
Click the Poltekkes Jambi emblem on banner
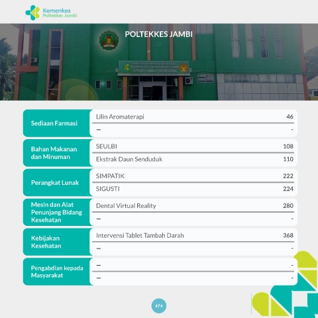coord(109,40)
